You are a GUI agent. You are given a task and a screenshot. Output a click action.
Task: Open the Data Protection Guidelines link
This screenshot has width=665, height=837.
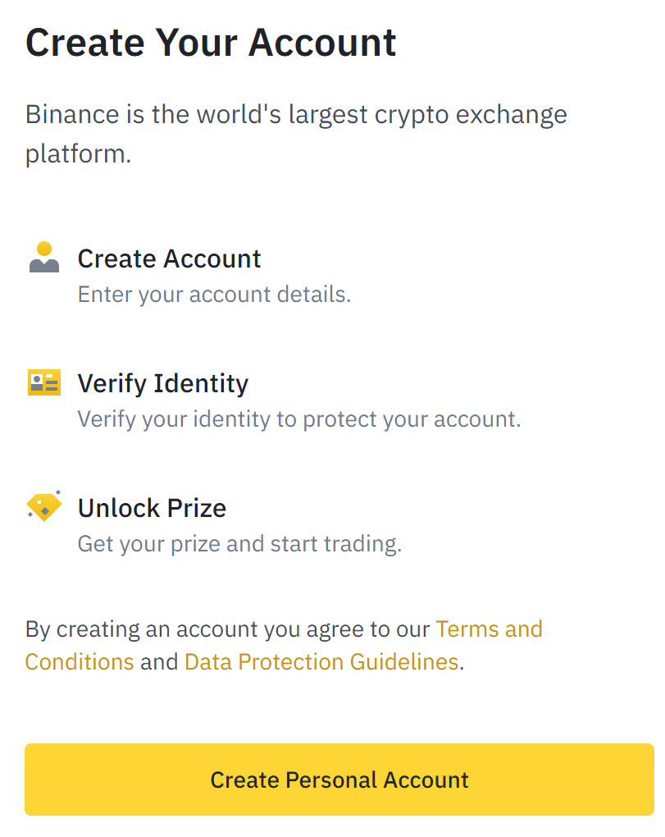[321, 662]
